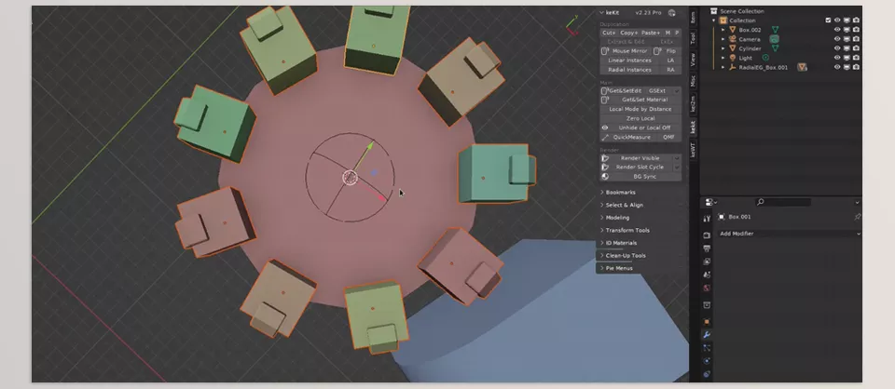Expand Box.002 tree row arrow
The image size is (895, 389).
[x=723, y=30]
